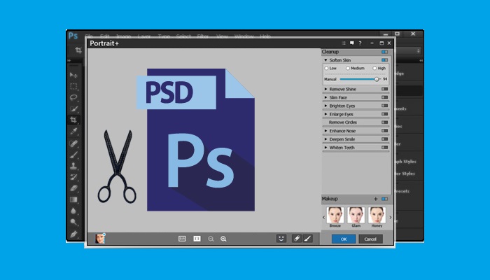Image resolution: width=490 pixels, height=280 pixels.
Task: Select the Dodge tool
Action: pyautogui.click(x=73, y=222)
